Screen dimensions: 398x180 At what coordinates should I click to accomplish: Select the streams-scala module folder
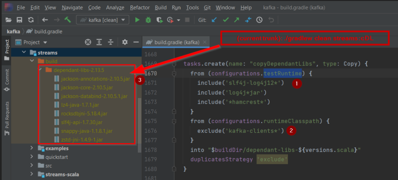pyautogui.click(x=58, y=174)
